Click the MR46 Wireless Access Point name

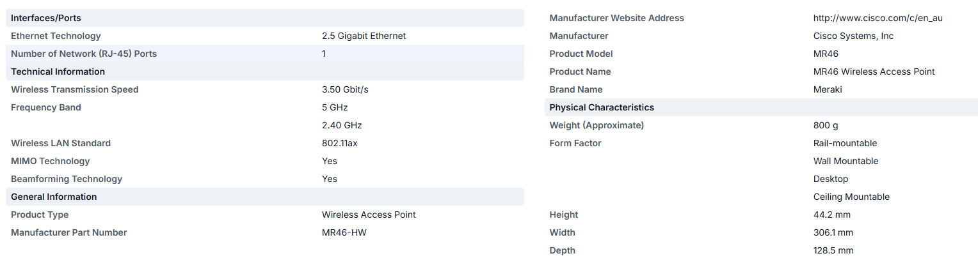pyautogui.click(x=874, y=72)
